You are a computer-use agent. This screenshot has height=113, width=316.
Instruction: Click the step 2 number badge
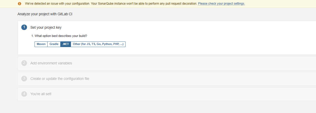pos(24,63)
